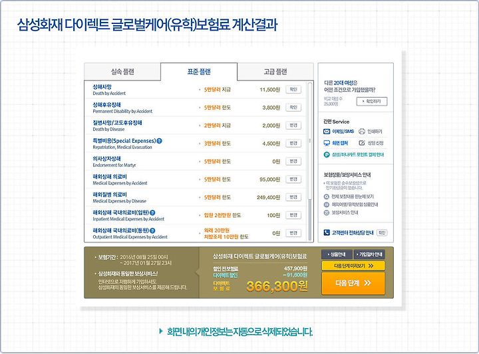479x354 pixels.
Task: Click the 가입절차 안내 button
Action: click(x=369, y=254)
